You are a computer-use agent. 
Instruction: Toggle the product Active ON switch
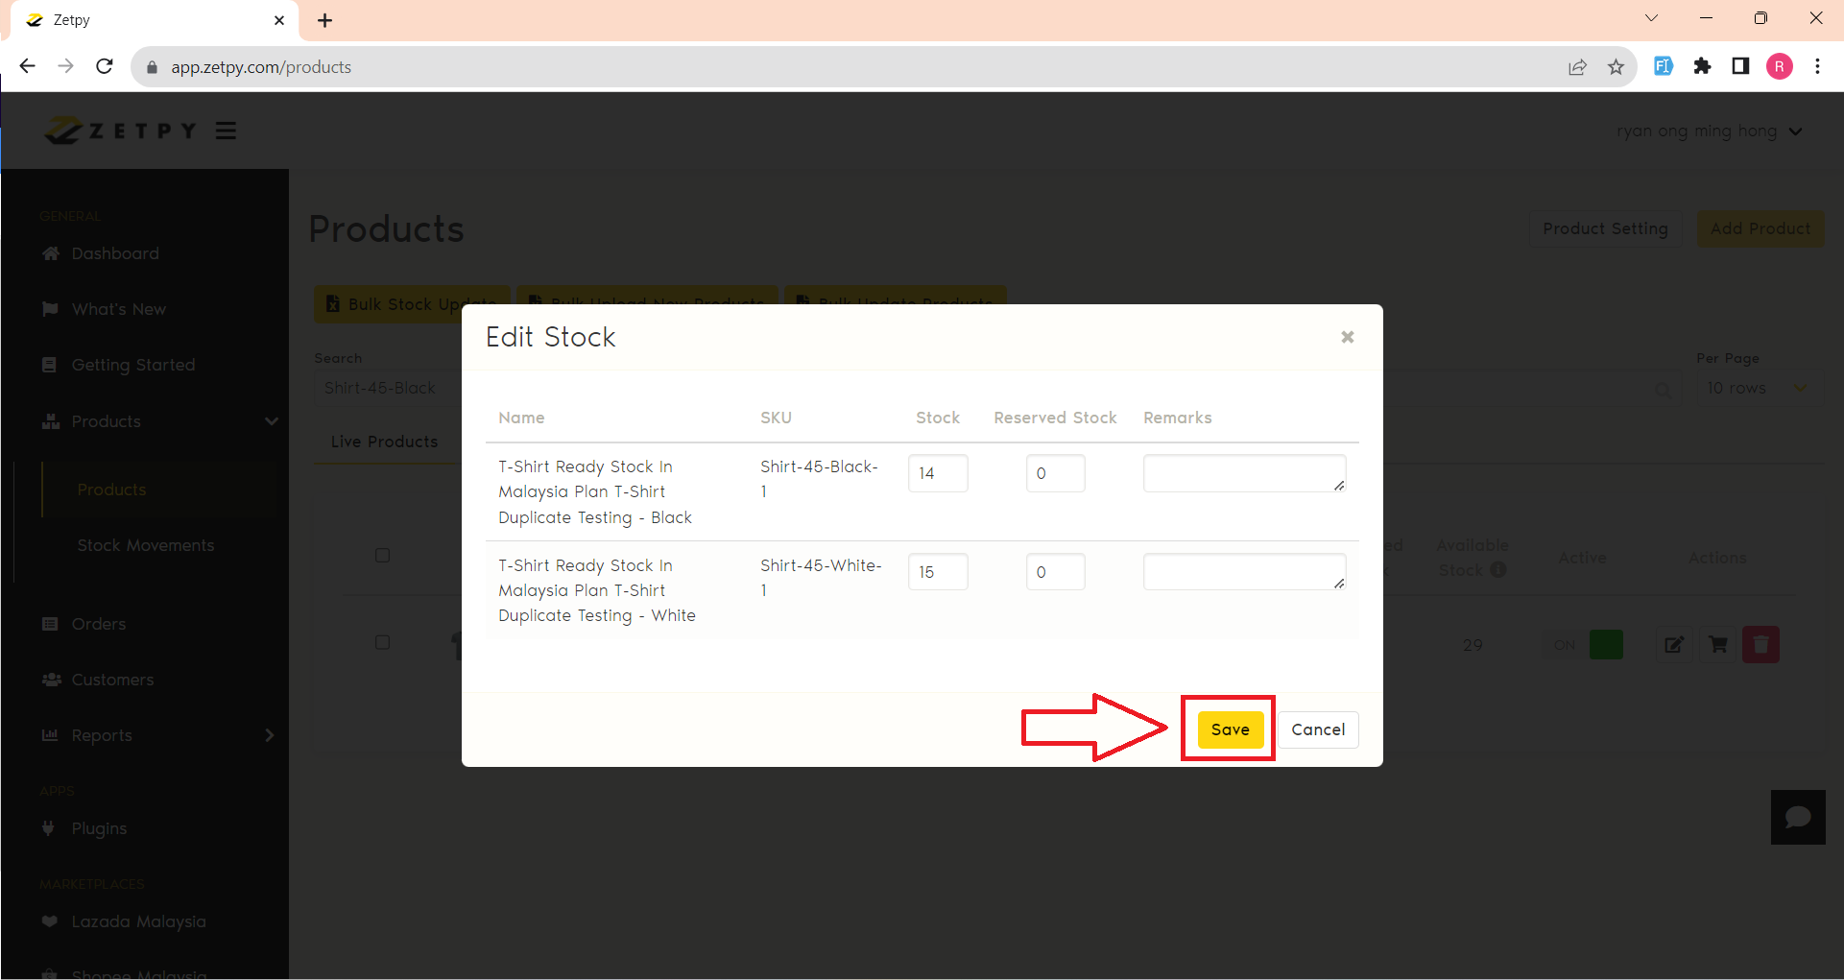tap(1583, 645)
